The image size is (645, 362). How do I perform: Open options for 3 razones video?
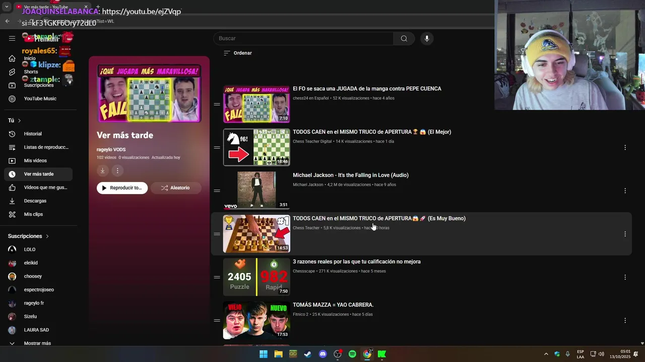[x=625, y=277]
